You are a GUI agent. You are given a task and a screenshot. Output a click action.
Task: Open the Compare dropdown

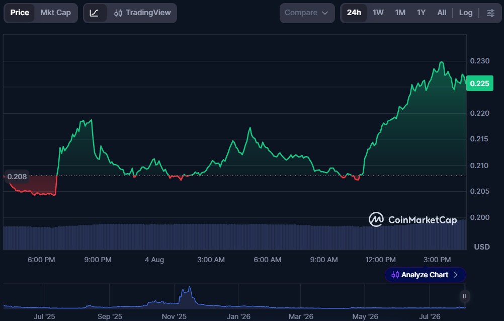[x=307, y=13]
